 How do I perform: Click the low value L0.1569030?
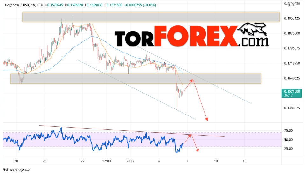point(94,5)
